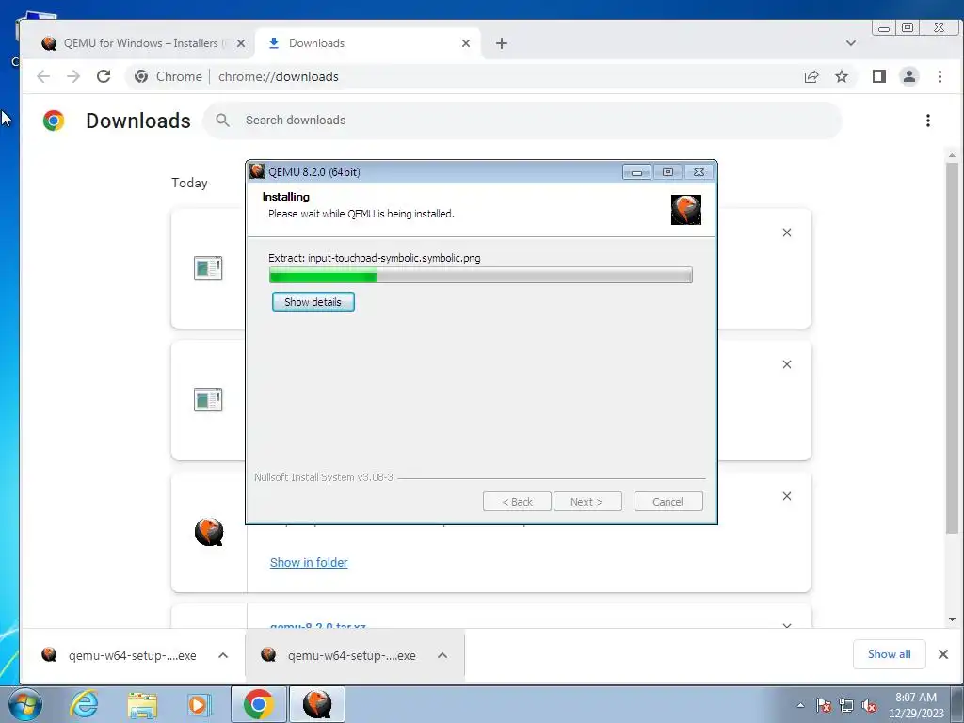Screen dimensions: 964x723
Task: Click Show all downloads button
Action: click(x=889, y=654)
